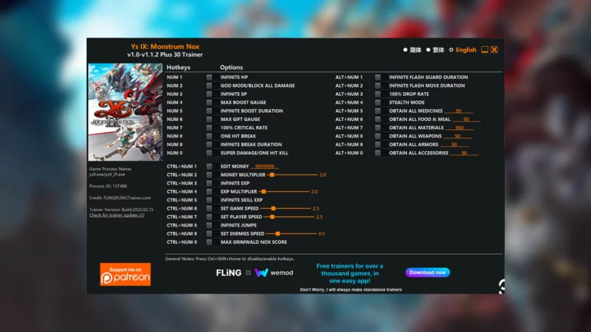Viewport: 591px width, 332px height.
Task: Adjust the Set Player Speed slider
Action: (x=289, y=217)
